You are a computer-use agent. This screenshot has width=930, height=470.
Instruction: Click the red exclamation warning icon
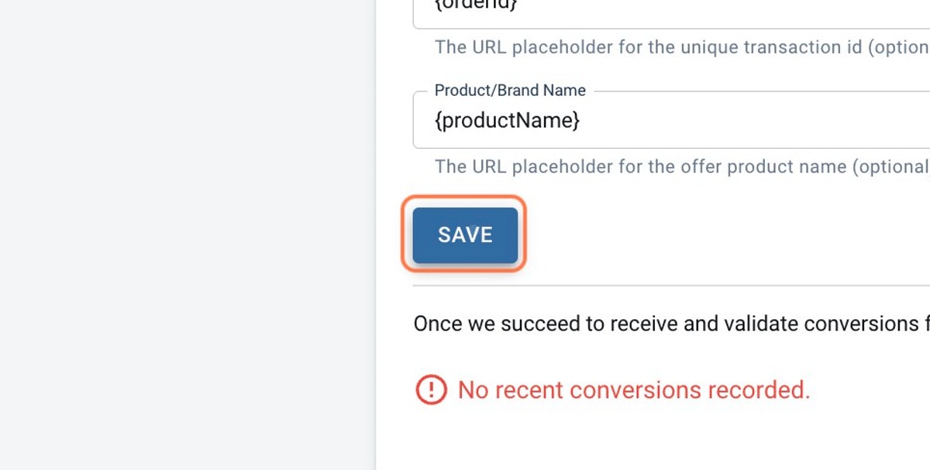pos(431,389)
